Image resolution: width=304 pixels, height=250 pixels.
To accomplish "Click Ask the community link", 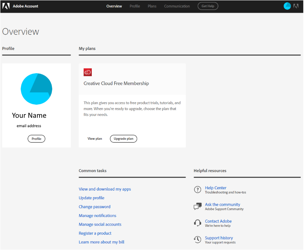I will (223, 204).
